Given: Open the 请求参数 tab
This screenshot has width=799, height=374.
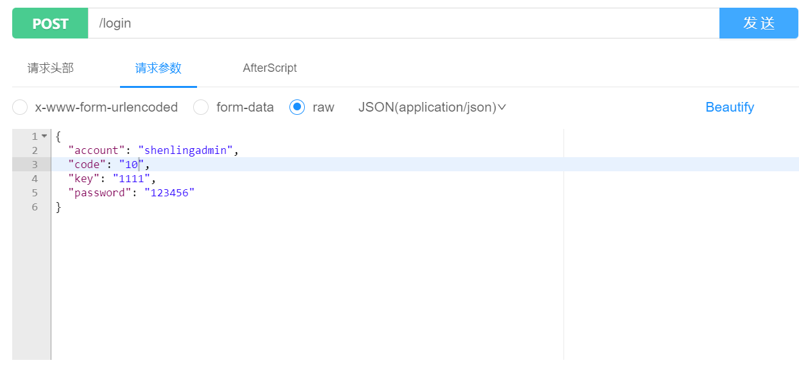Looking at the screenshot, I should 158,68.
